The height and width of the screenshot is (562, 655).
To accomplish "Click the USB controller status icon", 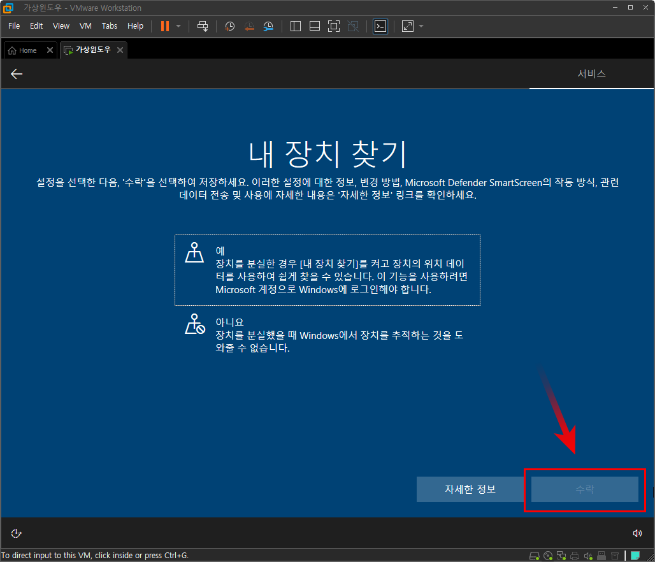I will pyautogui.click(x=601, y=556).
